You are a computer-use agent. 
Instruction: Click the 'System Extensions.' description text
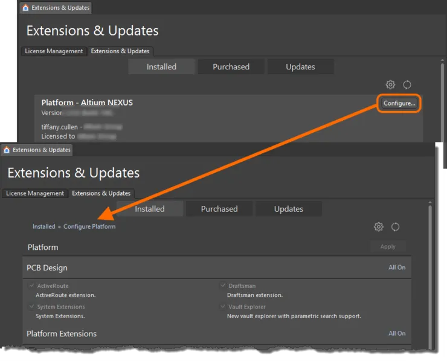tap(60, 316)
